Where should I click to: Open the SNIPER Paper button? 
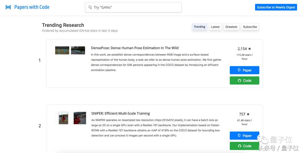[244, 136]
